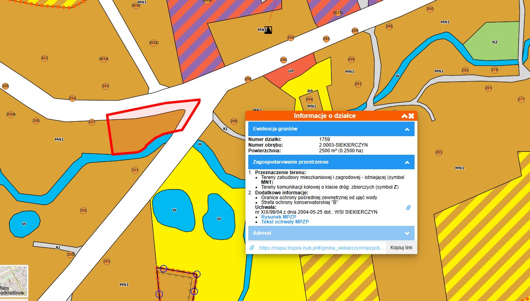
Task: Pick parcel marker 309
Action: 5,86
